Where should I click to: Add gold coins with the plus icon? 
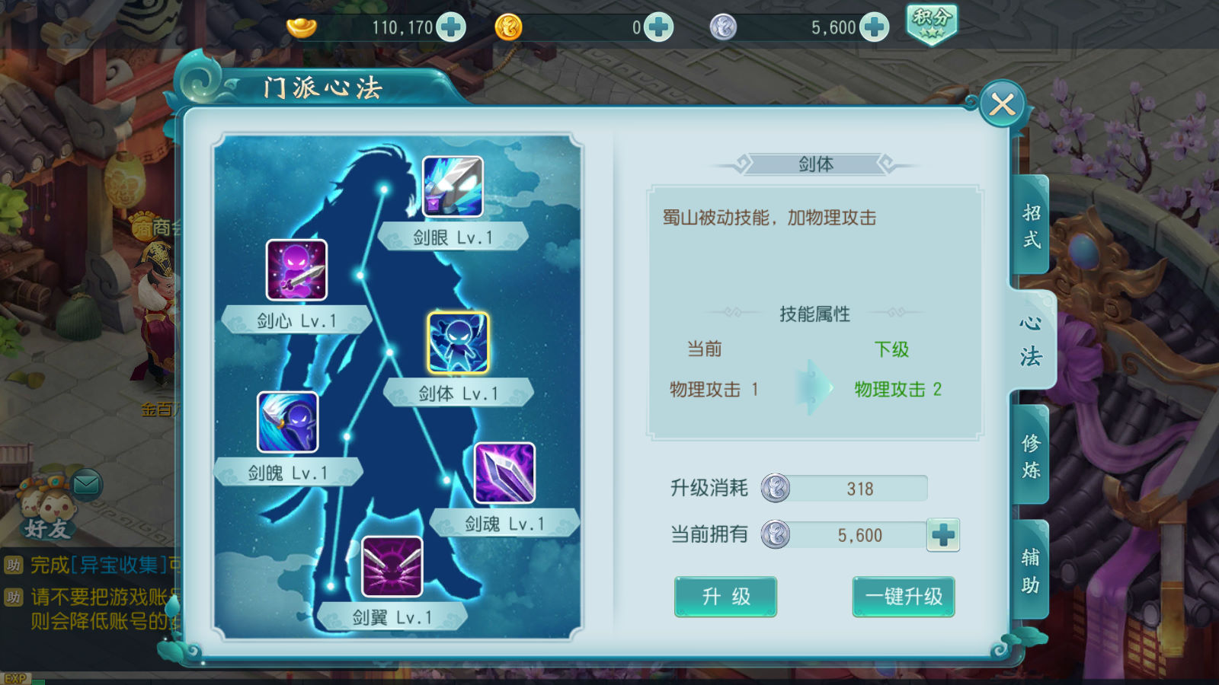tap(658, 27)
